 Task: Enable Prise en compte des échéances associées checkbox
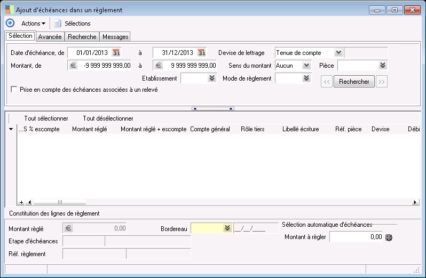[14, 90]
